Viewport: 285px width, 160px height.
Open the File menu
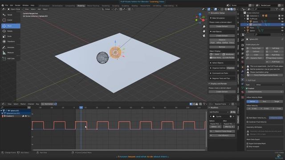click(7, 5)
